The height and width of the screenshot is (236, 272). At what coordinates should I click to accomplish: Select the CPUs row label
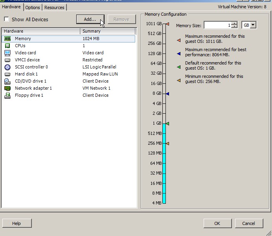coord(20,46)
